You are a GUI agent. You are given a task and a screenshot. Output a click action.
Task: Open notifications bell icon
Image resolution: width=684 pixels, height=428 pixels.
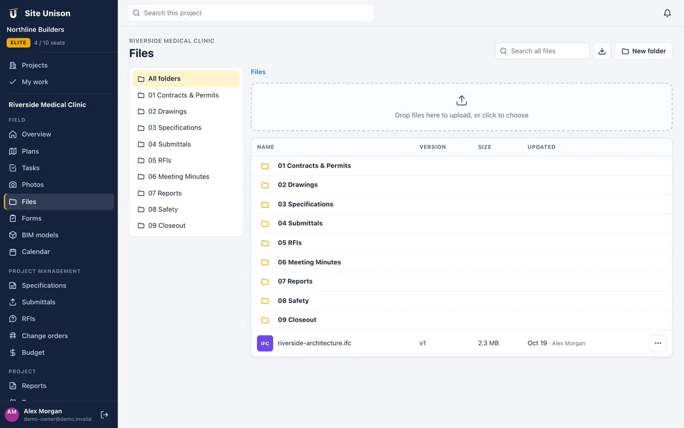[x=667, y=13]
